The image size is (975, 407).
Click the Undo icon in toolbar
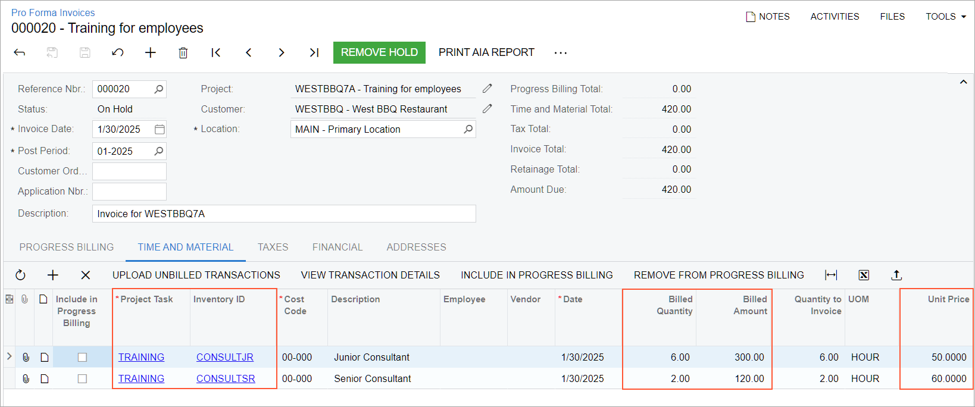[x=118, y=53]
